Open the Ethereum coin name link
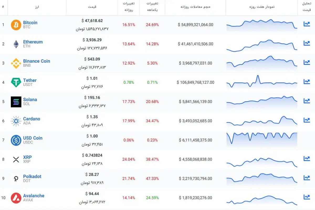The image size is (315, 210). [33, 42]
